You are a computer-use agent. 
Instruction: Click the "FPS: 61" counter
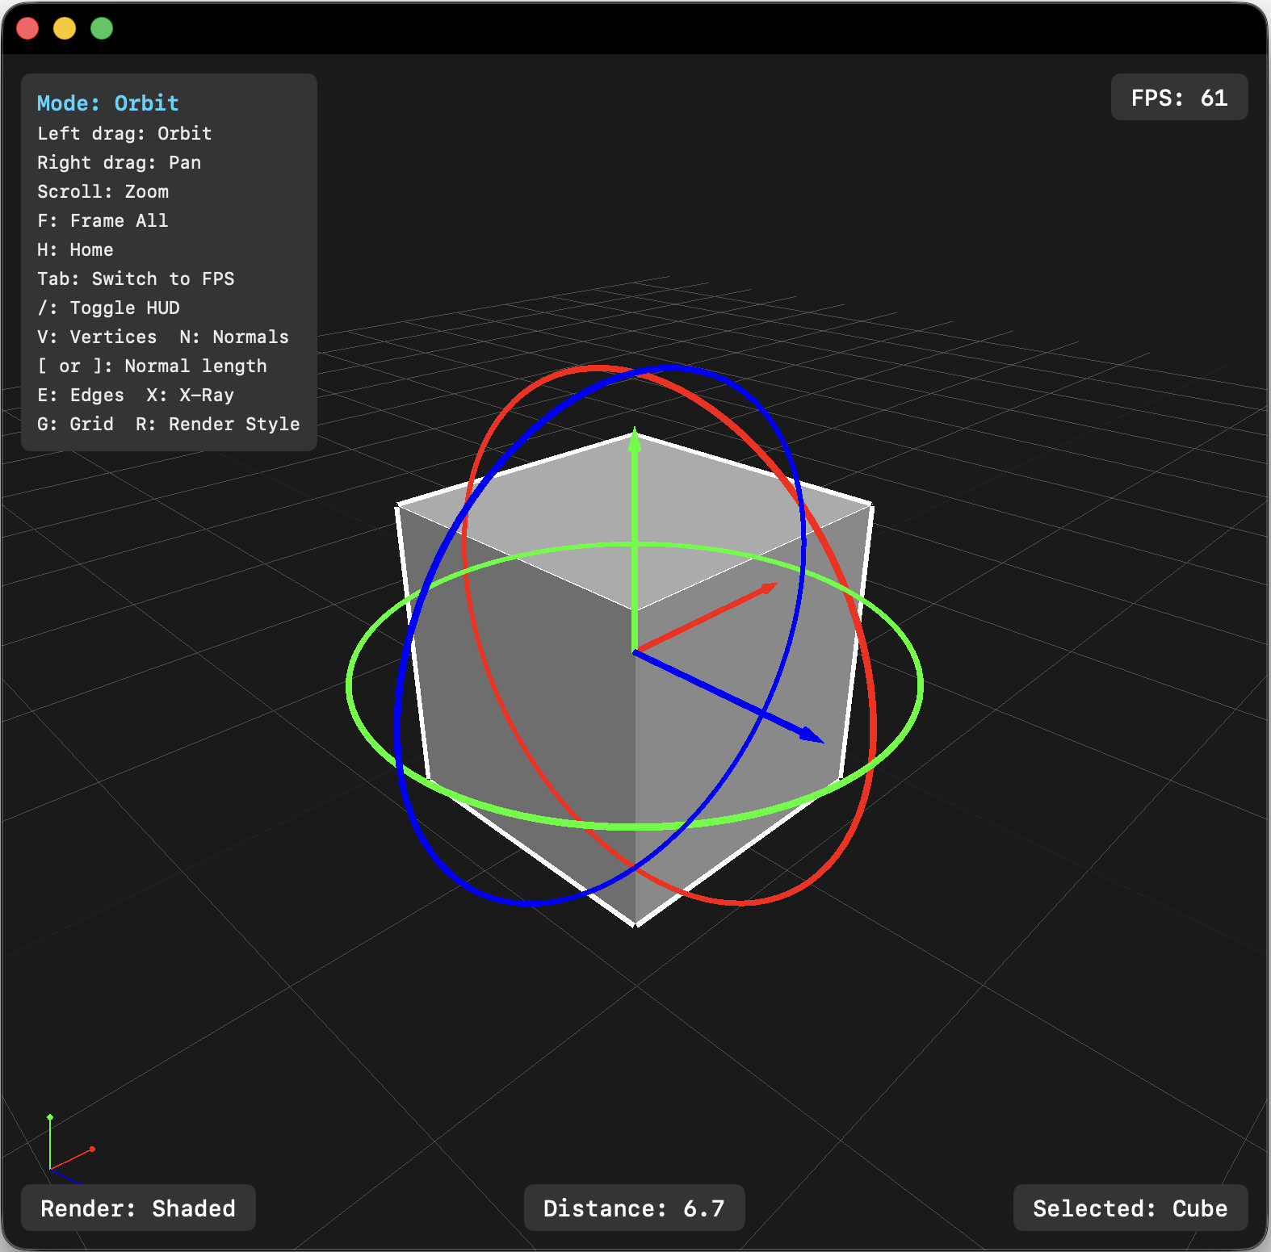click(1179, 98)
